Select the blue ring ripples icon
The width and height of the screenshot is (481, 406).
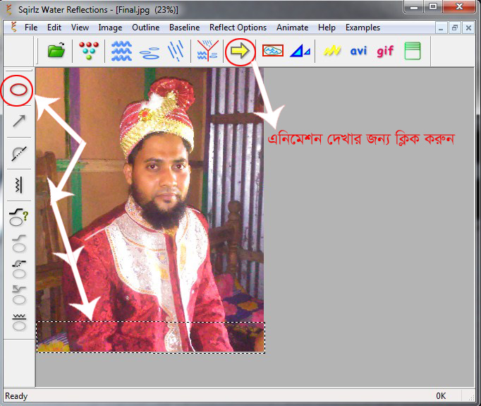click(x=150, y=53)
